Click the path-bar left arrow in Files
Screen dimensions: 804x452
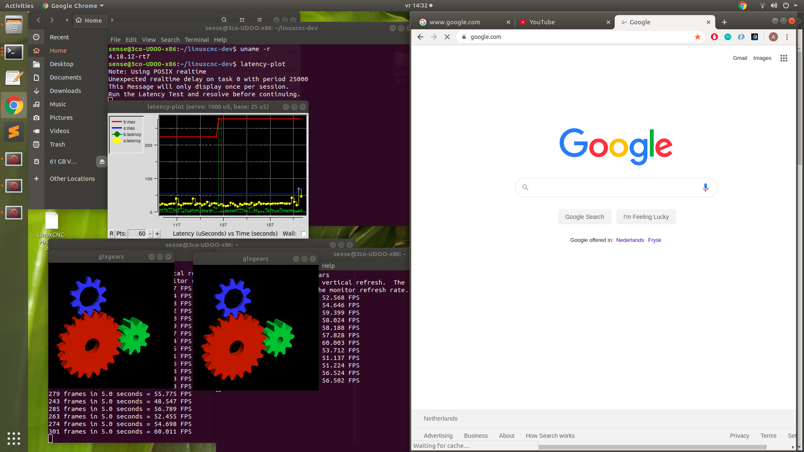[x=67, y=20]
